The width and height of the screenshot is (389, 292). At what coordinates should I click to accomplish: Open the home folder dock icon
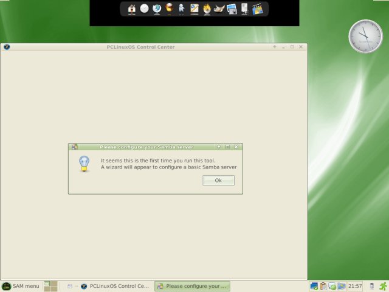(x=131, y=9)
